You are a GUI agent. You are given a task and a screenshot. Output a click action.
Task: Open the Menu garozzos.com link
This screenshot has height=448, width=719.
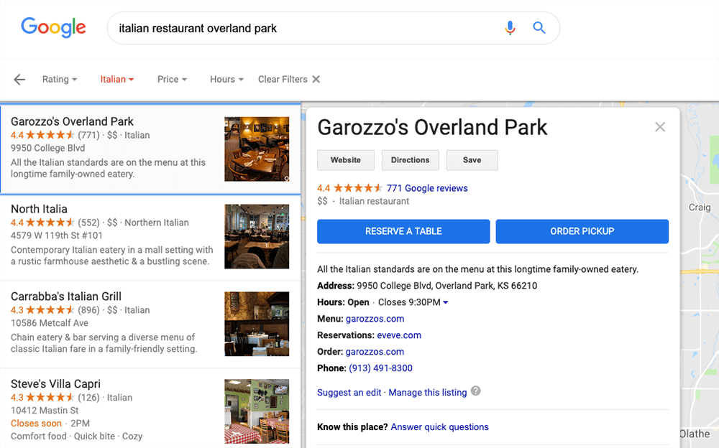pyautogui.click(x=375, y=319)
